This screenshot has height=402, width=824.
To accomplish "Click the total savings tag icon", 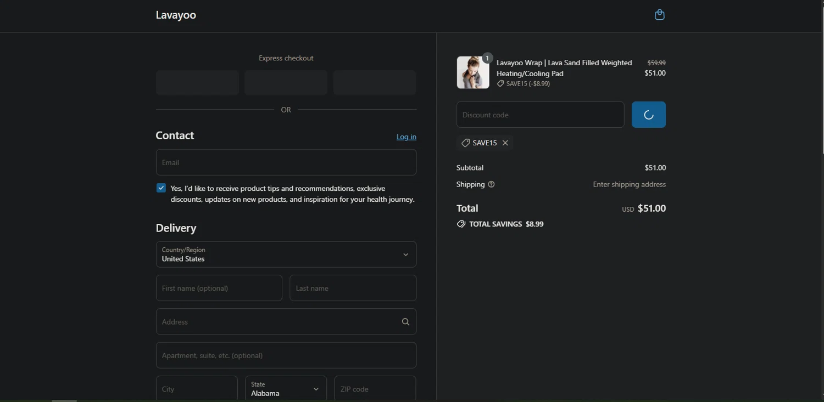I will pos(461,224).
